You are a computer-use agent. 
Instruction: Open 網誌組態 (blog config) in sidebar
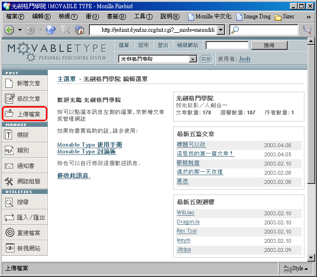(x=25, y=181)
